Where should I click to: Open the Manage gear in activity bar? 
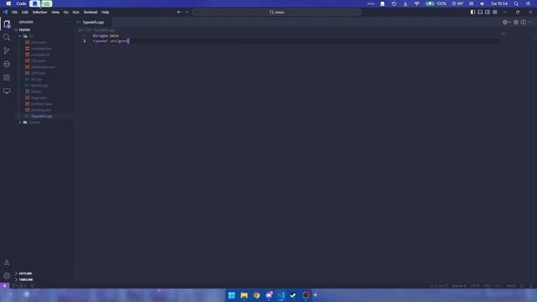pos(7,276)
